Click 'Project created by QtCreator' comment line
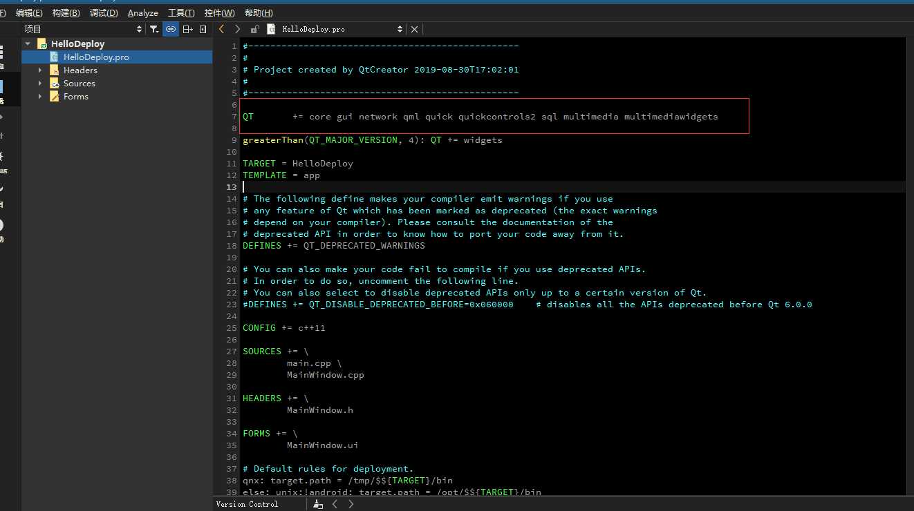Viewport: 914px width, 511px height. pyautogui.click(x=381, y=70)
